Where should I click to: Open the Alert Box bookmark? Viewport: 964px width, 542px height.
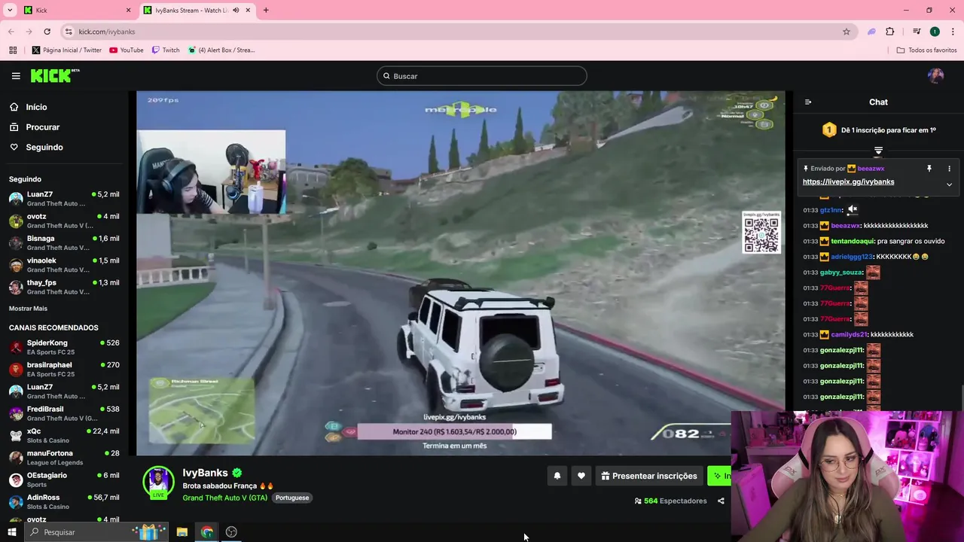221,50
